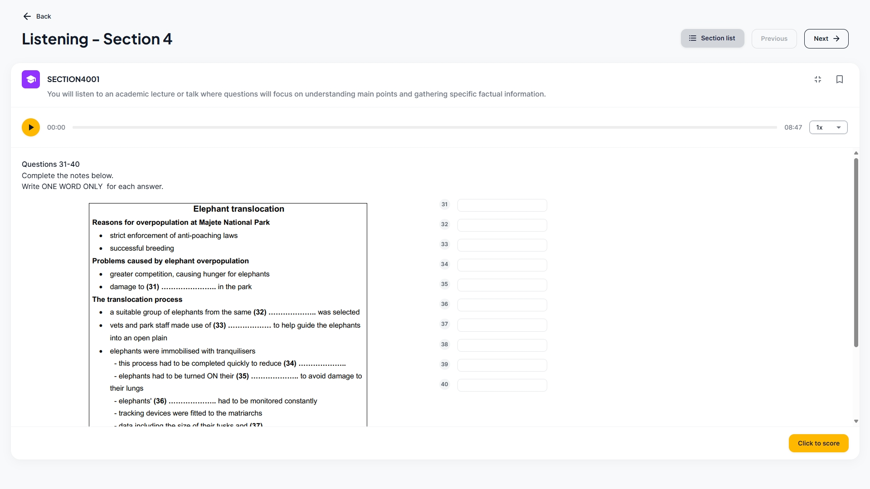Focus the answer field for question 32
Viewport: 870px width, 489px height.
(502, 225)
